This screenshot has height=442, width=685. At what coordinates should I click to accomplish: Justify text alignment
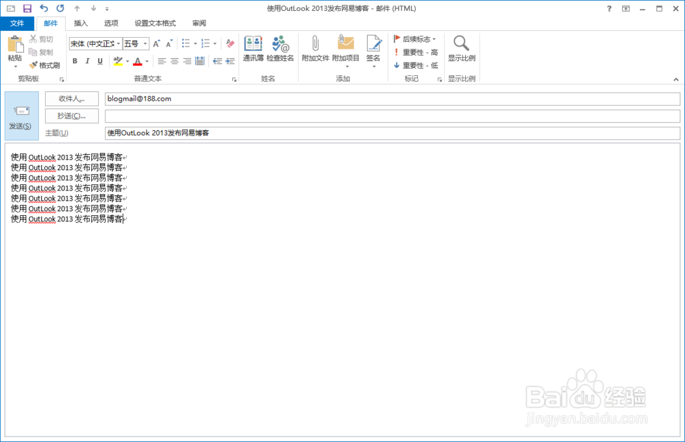(199, 61)
